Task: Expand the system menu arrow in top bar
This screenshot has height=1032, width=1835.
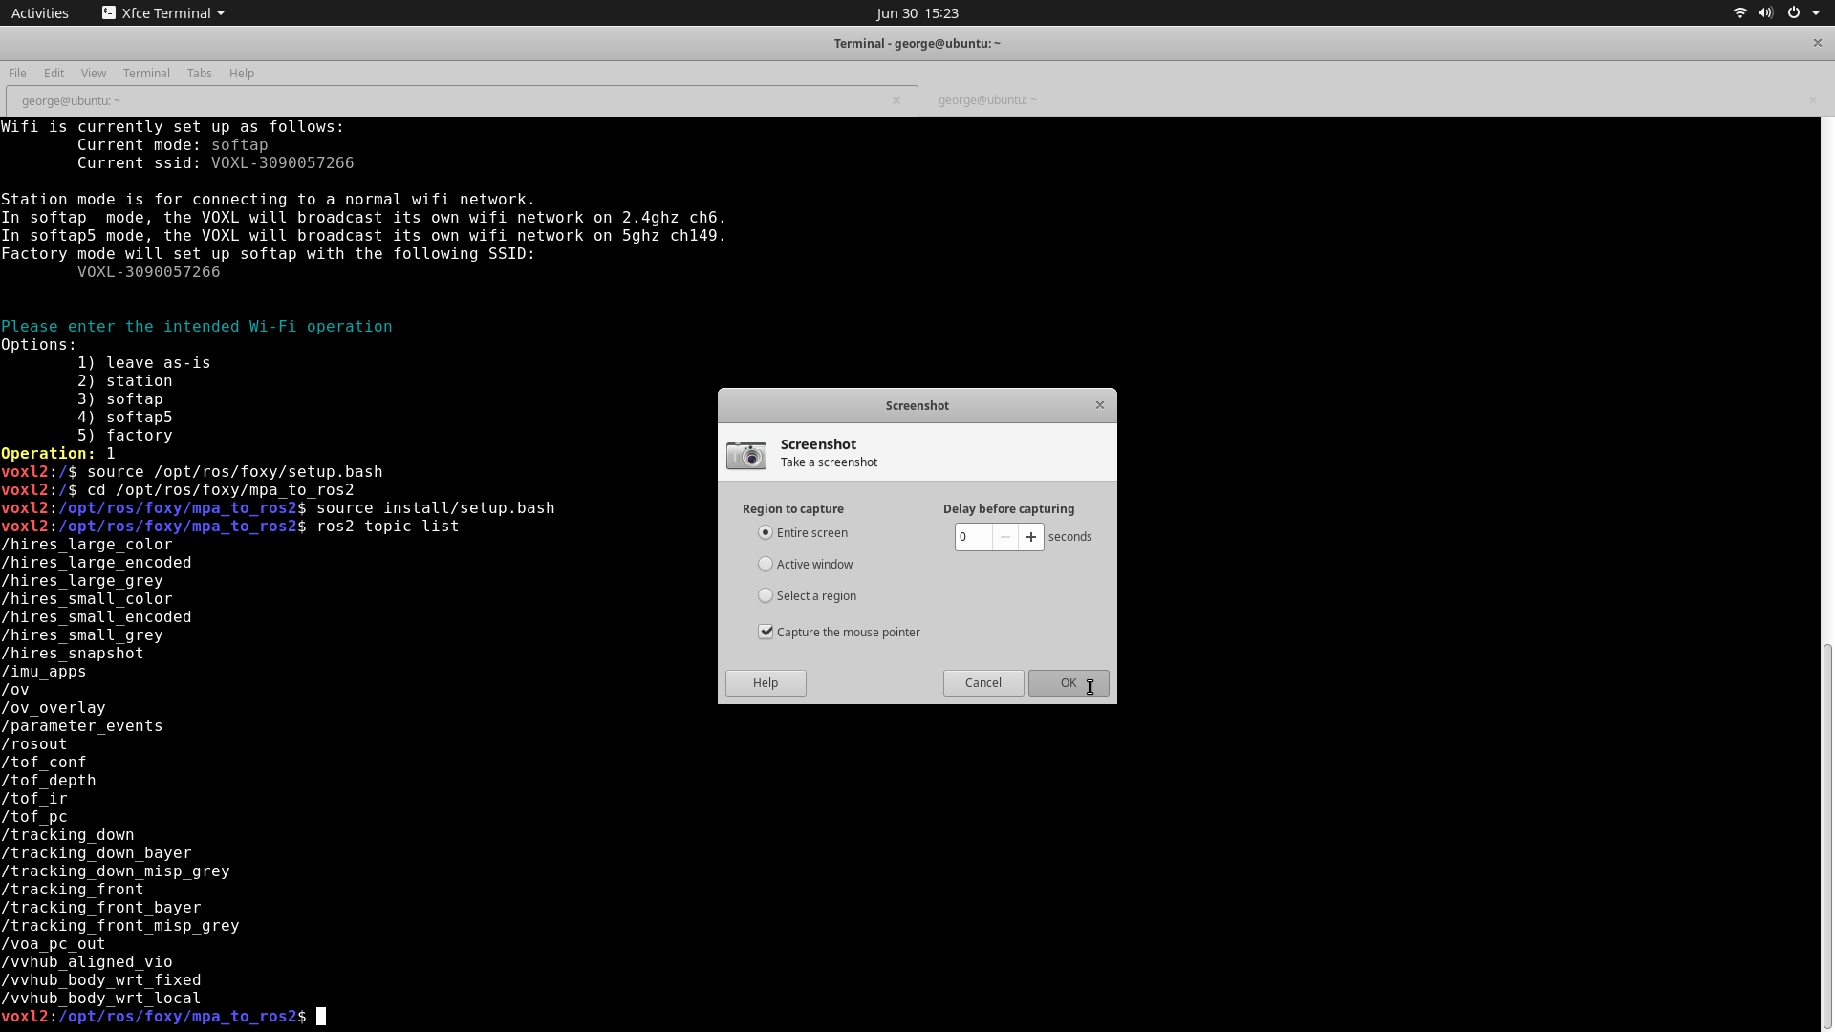Action: click(1816, 13)
